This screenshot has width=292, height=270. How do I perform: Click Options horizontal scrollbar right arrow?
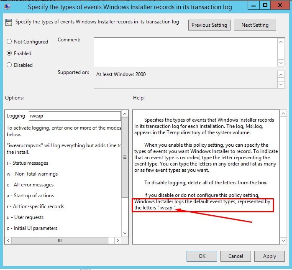(x=119, y=241)
